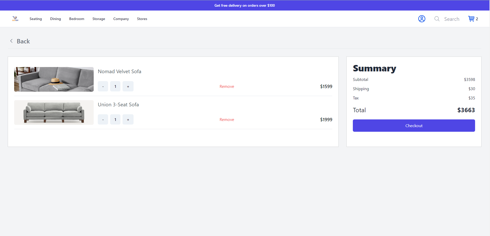This screenshot has width=490, height=236.
Task: Click the Search input field
Action: 452,19
